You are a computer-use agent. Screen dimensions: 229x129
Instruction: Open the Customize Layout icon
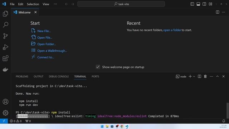(x=210, y=4)
